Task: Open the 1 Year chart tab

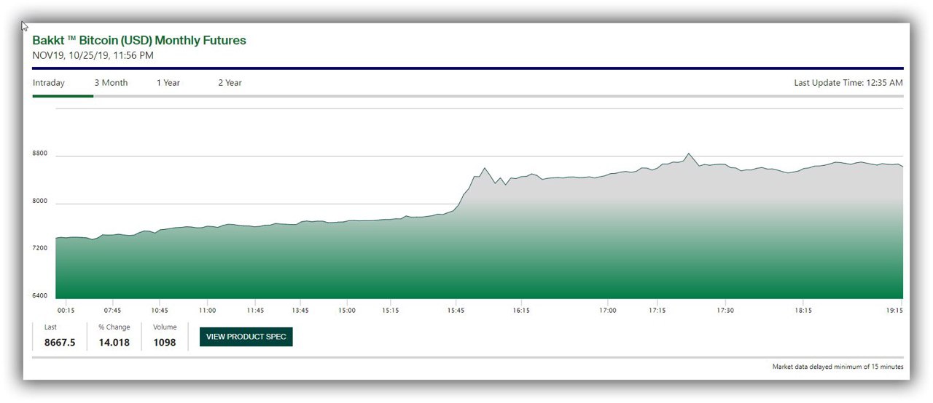Action: coord(168,83)
